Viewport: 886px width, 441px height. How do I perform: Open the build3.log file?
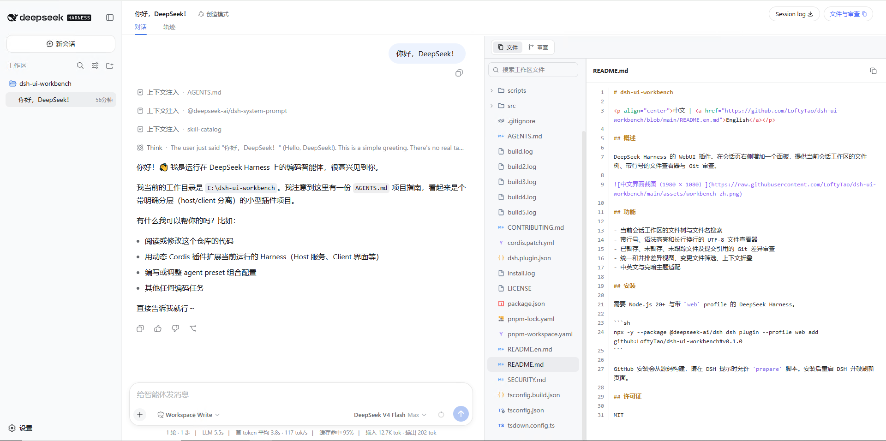click(533, 182)
